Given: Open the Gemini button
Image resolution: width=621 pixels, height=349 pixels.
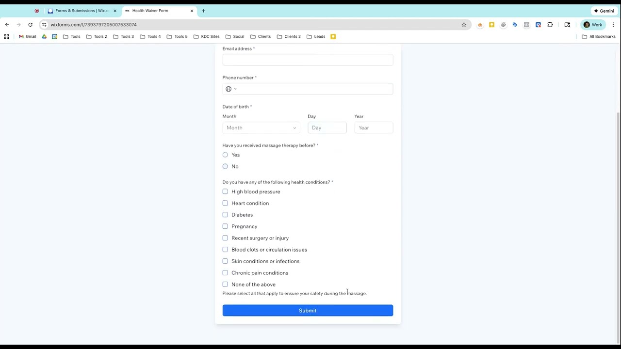Looking at the screenshot, I should 604,11.
